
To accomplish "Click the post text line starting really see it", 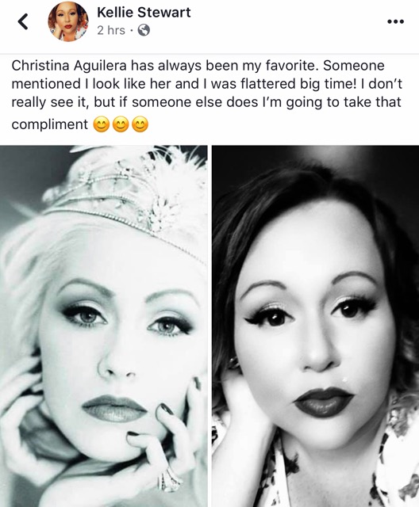I will 206,102.
